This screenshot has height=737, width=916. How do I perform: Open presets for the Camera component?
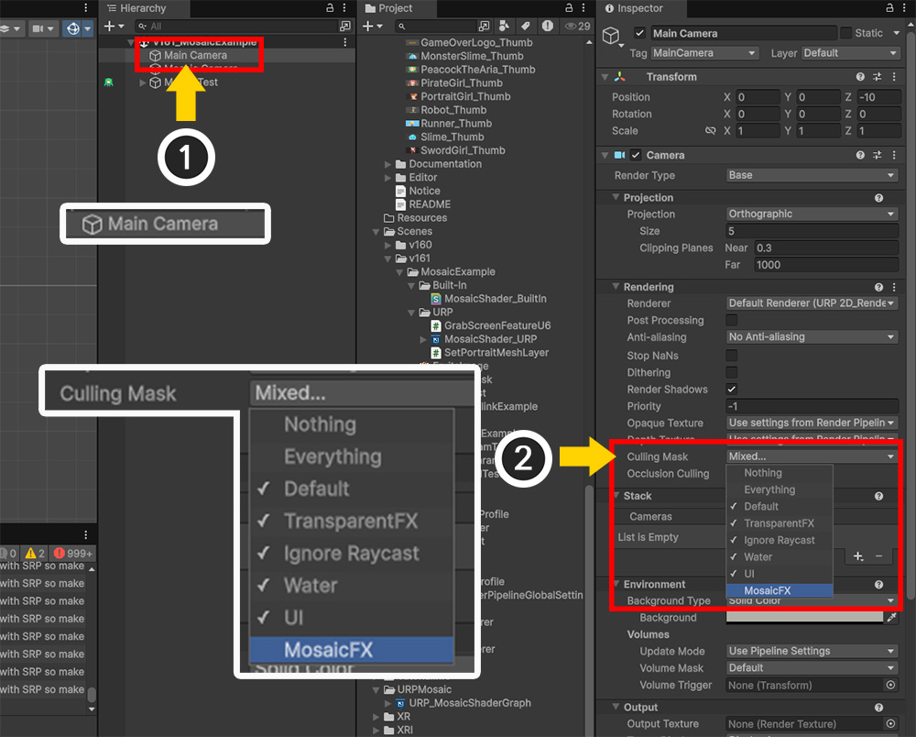[877, 155]
